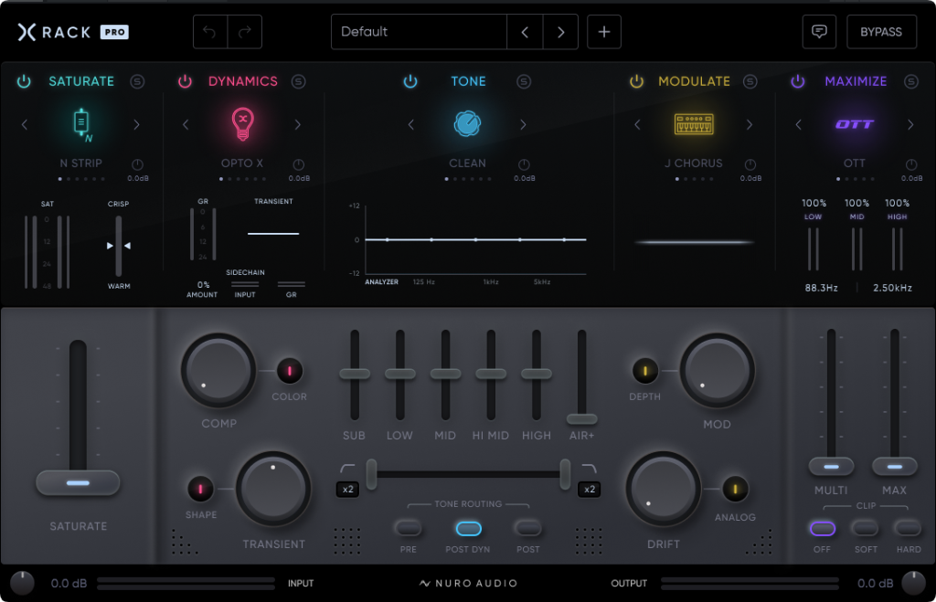The image size is (936, 602).
Task: Click the Nuro Audio logo
Action: click(x=468, y=583)
